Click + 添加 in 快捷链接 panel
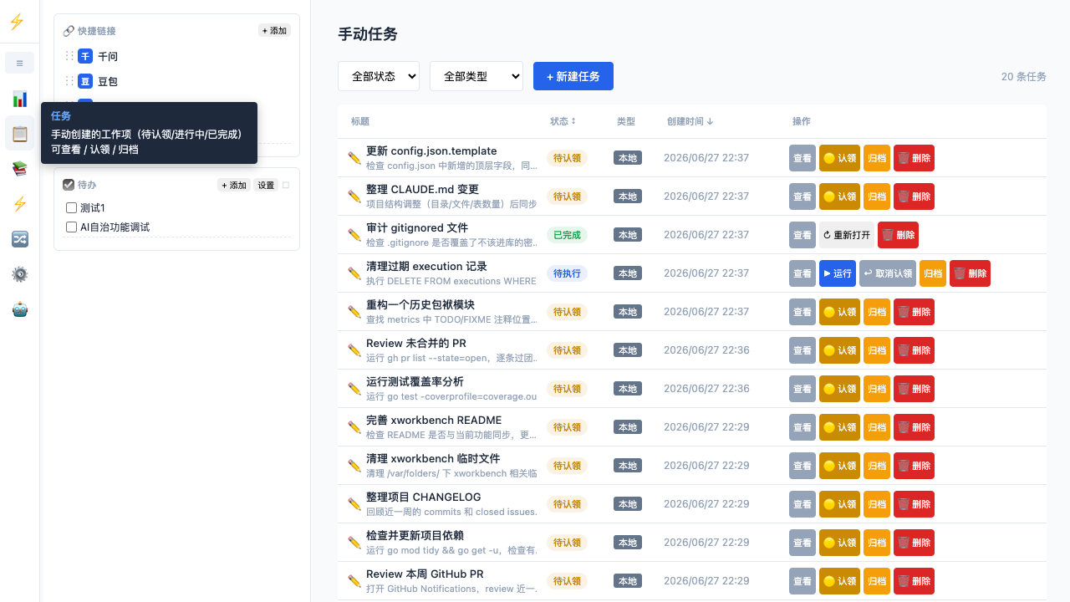The width and height of the screenshot is (1070, 602). click(x=274, y=31)
